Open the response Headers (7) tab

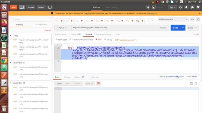tap(79, 77)
